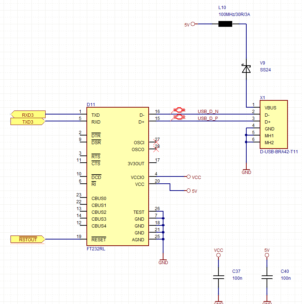Select the junction dot at MH2 pin 6

pos(246,142)
